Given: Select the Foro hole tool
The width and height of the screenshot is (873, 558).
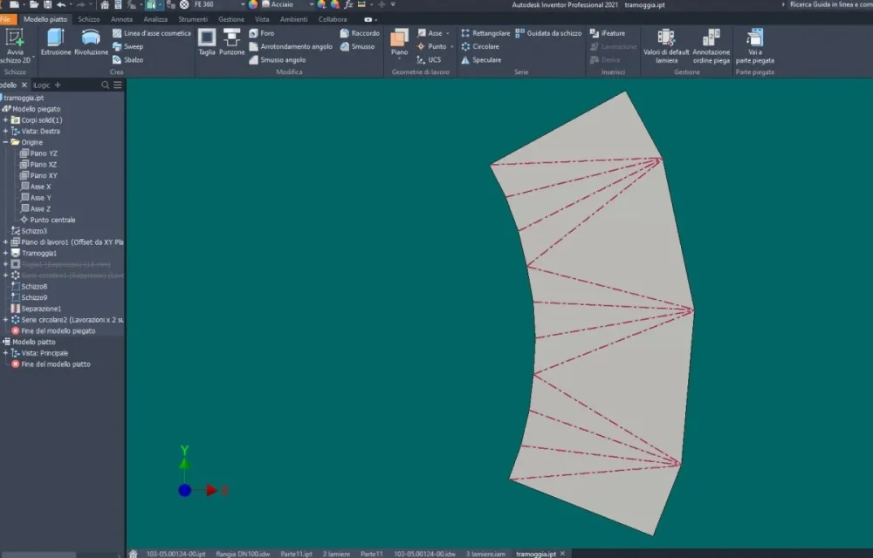Looking at the screenshot, I should coord(262,33).
